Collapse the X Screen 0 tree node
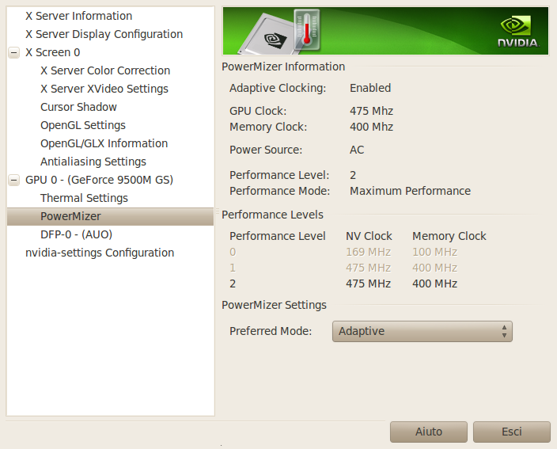Viewport: 557px width, 449px height. 13,52
